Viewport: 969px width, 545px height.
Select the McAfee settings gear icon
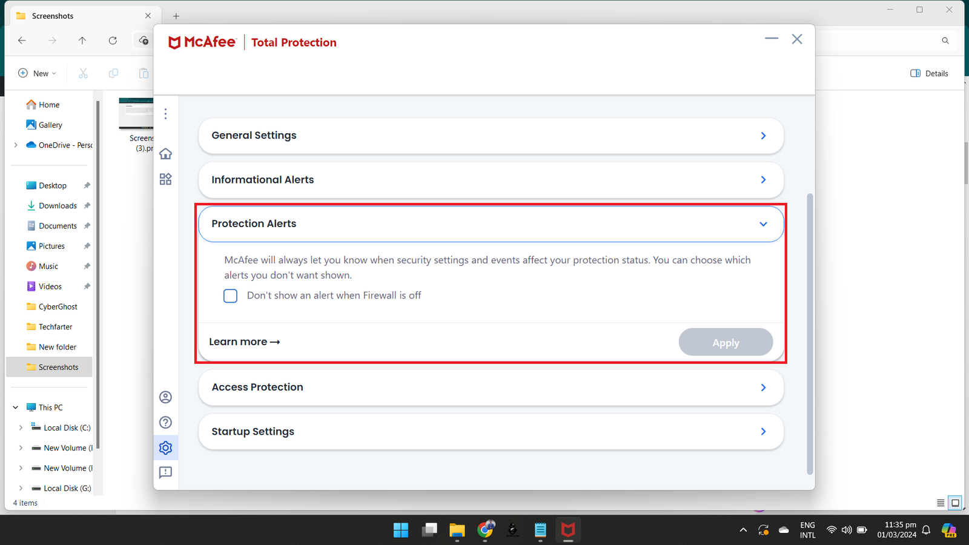coord(165,448)
